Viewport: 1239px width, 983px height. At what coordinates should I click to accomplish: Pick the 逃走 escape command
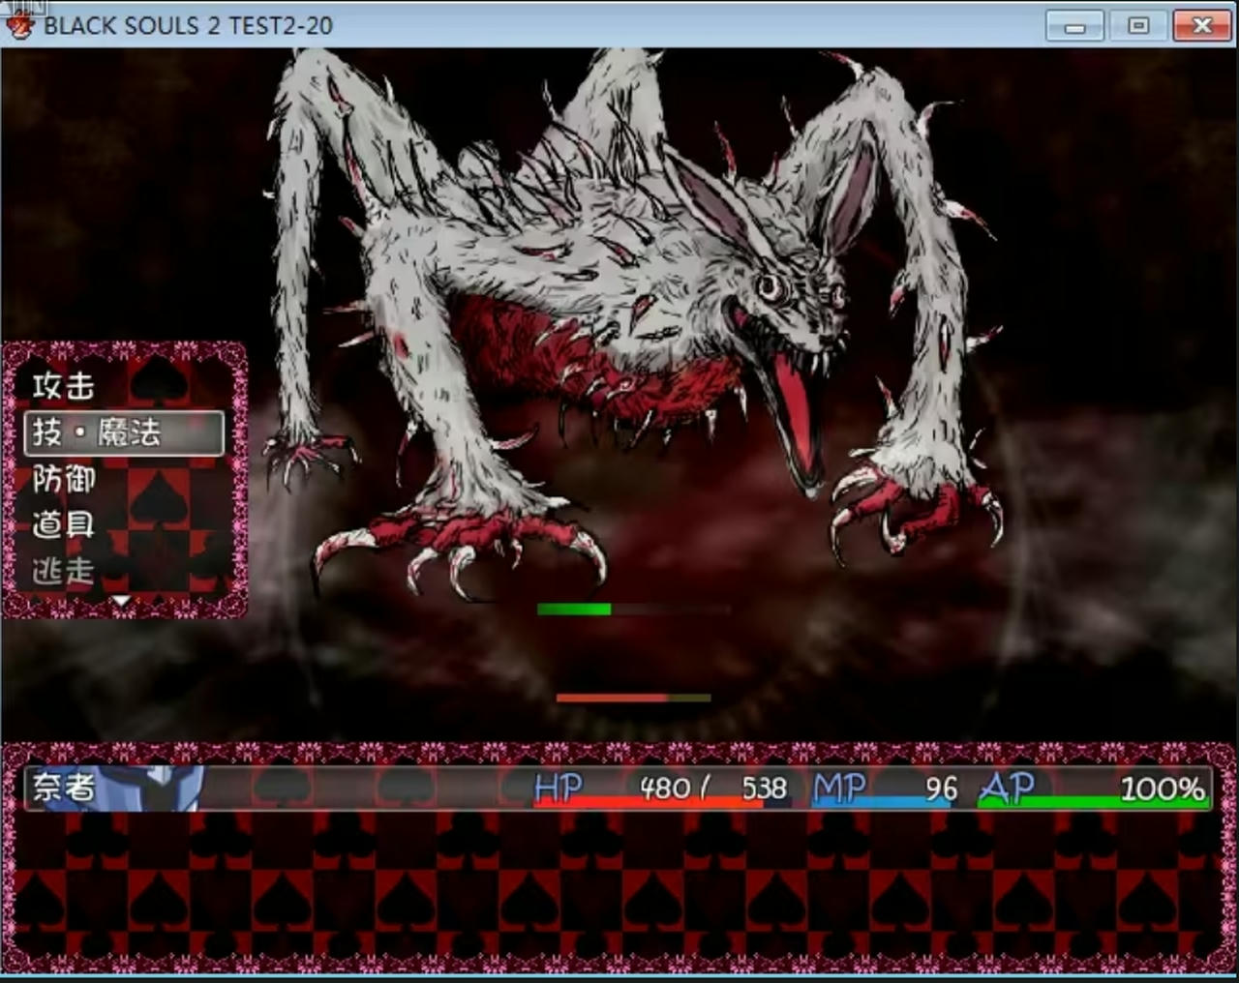pyautogui.click(x=64, y=571)
